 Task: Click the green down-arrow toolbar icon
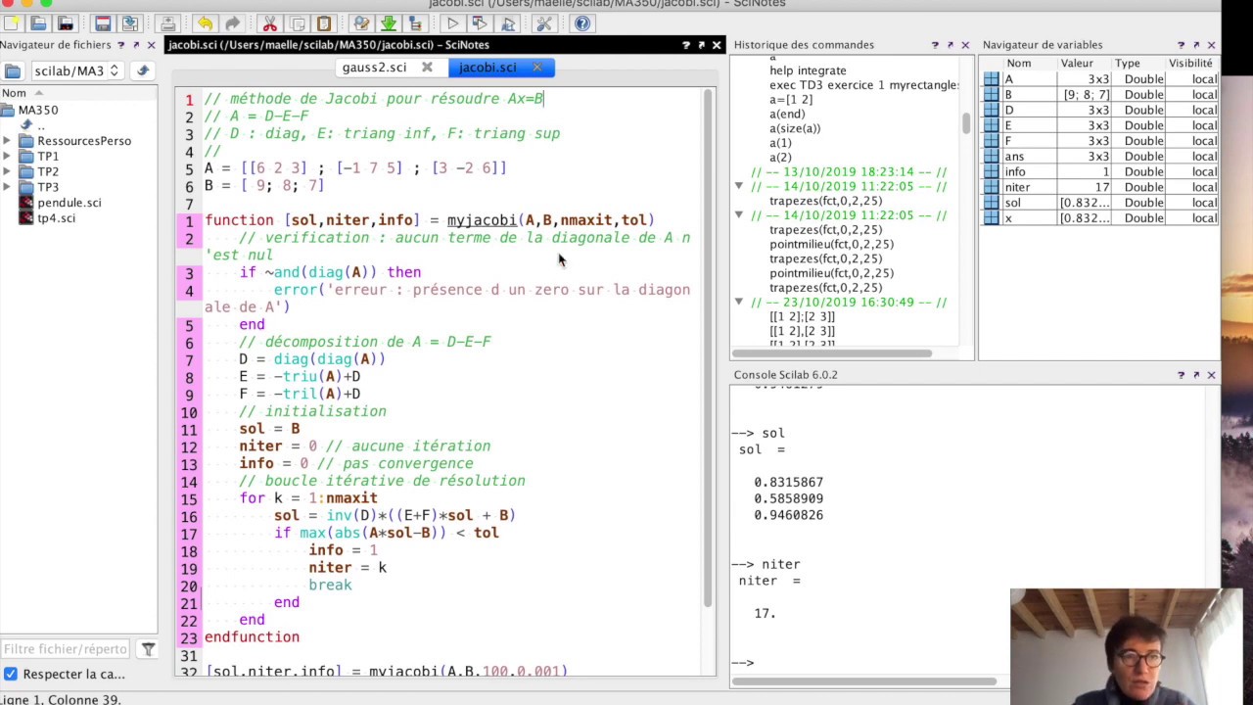[389, 23]
